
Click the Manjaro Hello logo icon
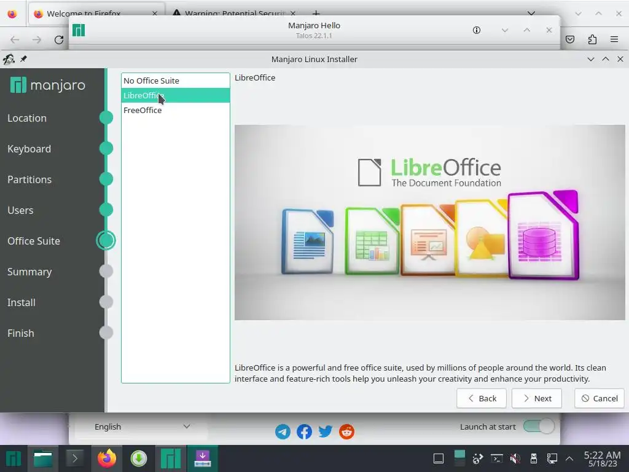pyautogui.click(x=79, y=30)
